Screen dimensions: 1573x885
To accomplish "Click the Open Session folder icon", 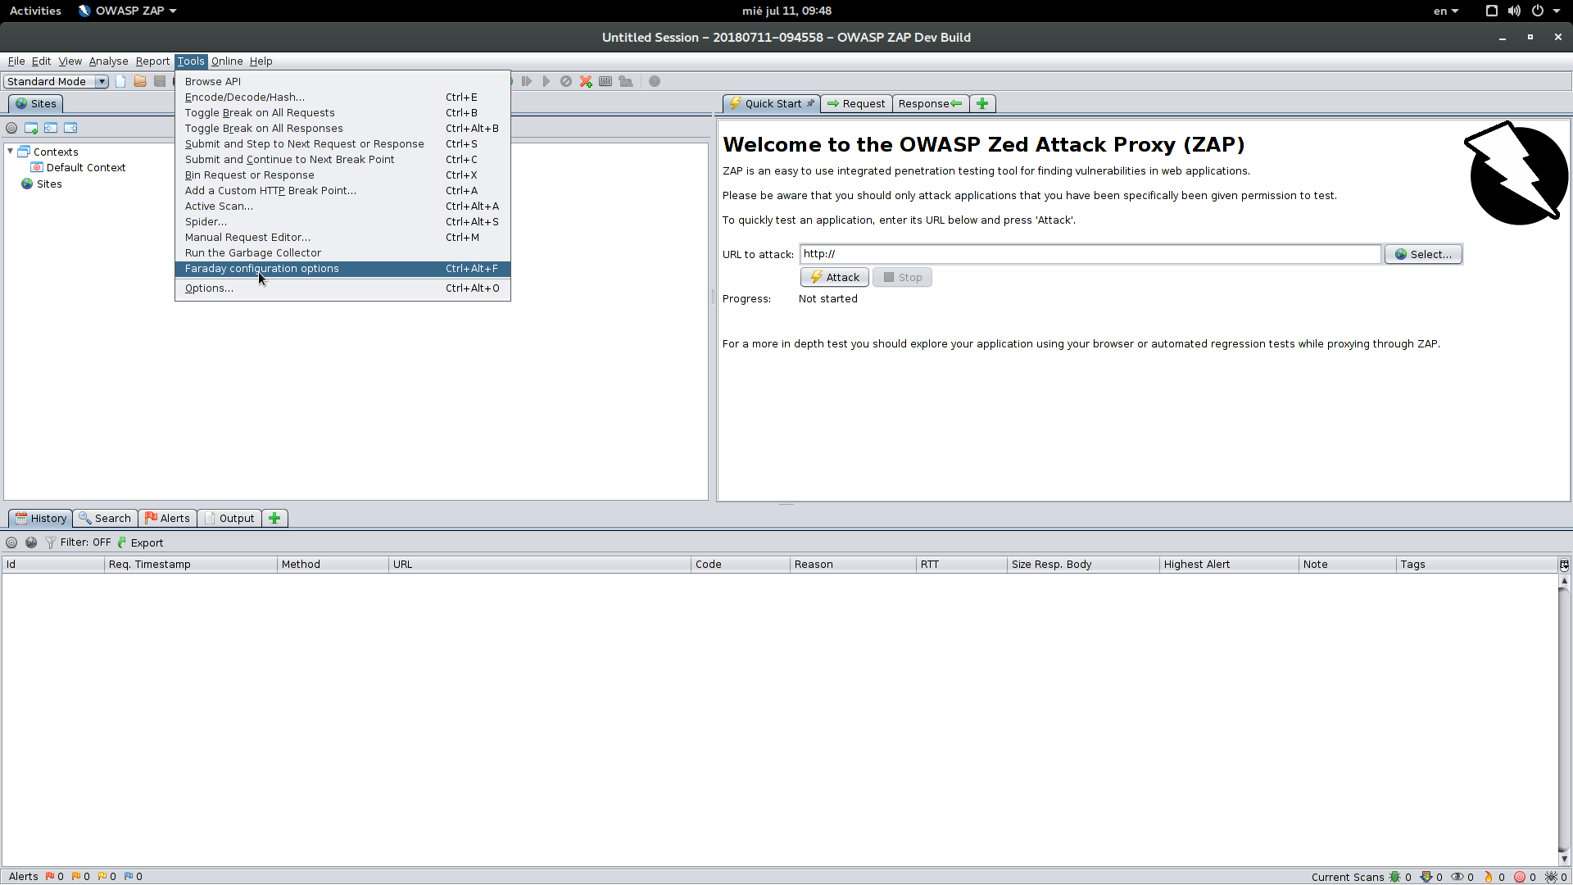I will click(x=140, y=81).
